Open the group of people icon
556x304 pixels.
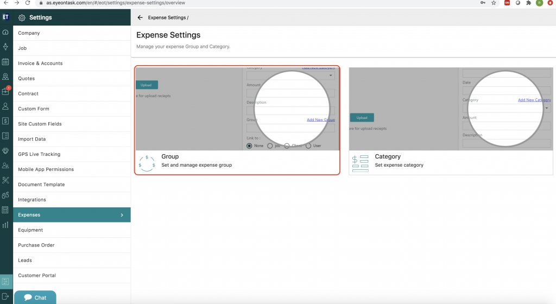point(5,166)
